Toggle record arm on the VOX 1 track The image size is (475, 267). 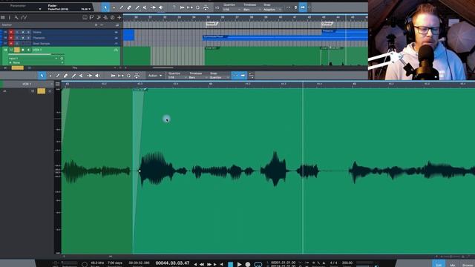click(23, 50)
